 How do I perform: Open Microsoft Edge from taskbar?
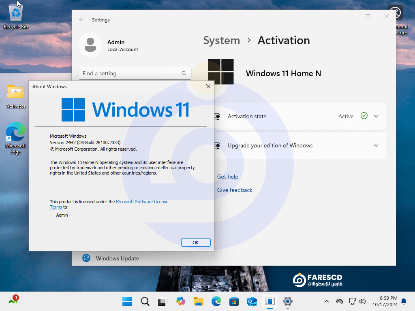tap(216, 301)
